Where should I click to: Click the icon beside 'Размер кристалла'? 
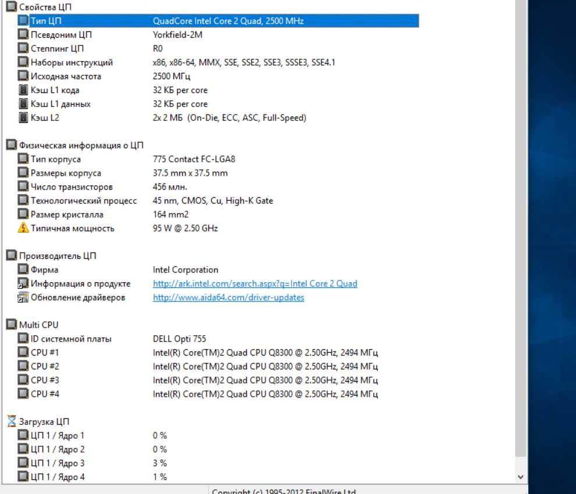coord(23,214)
